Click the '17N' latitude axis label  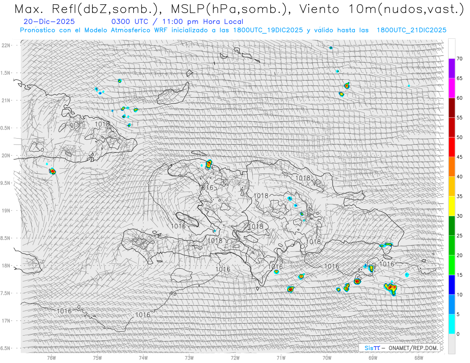click(6, 321)
